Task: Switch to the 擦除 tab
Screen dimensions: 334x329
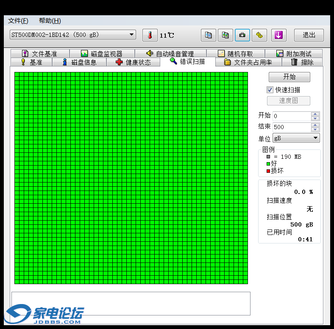Action: point(302,62)
